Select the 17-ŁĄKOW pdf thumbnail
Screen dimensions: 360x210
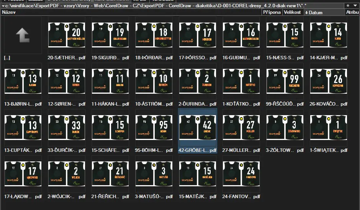23,174
